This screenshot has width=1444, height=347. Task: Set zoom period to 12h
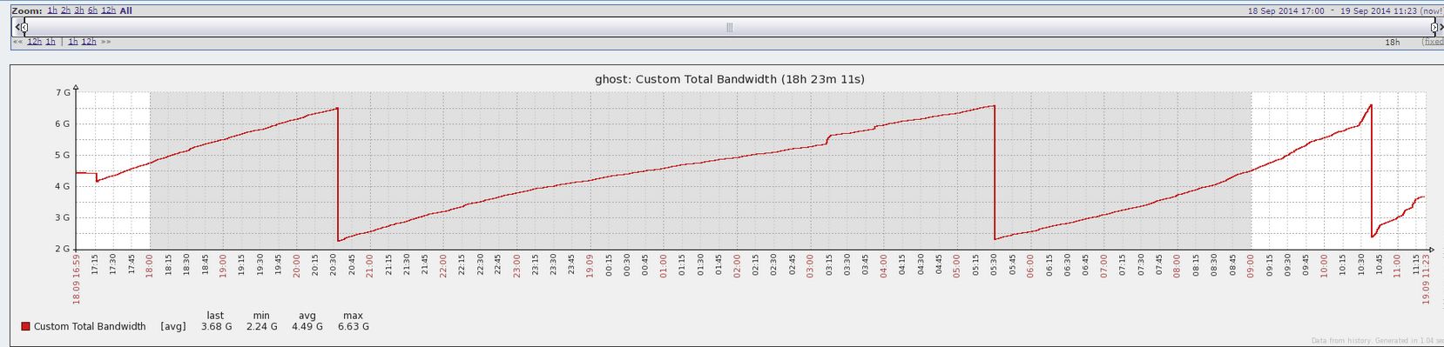click(108, 10)
